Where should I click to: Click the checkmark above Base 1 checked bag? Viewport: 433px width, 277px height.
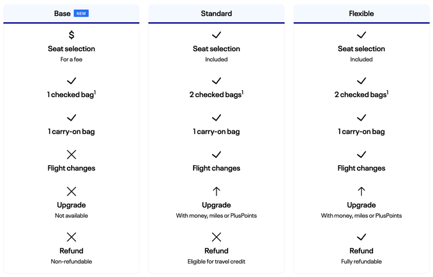pyautogui.click(x=71, y=81)
